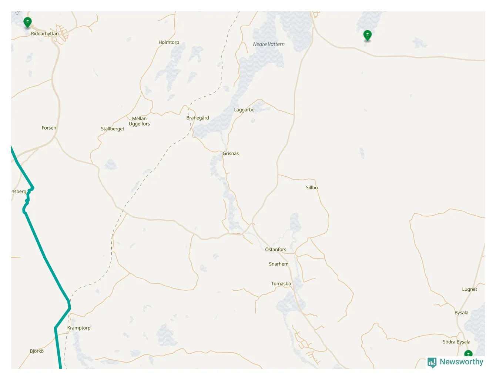Click the Brahegård place label
This screenshot has height=380, width=496.
point(198,118)
